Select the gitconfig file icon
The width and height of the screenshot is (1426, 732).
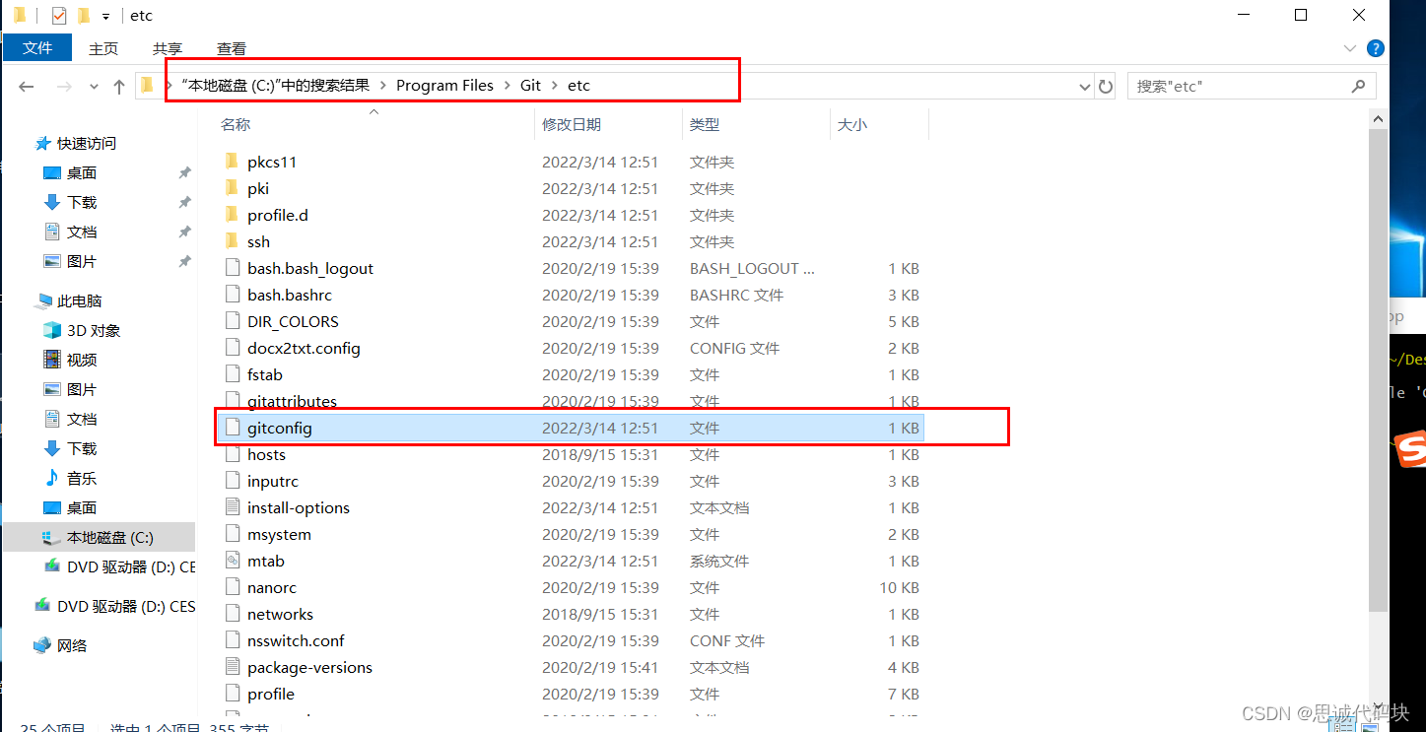pos(233,428)
